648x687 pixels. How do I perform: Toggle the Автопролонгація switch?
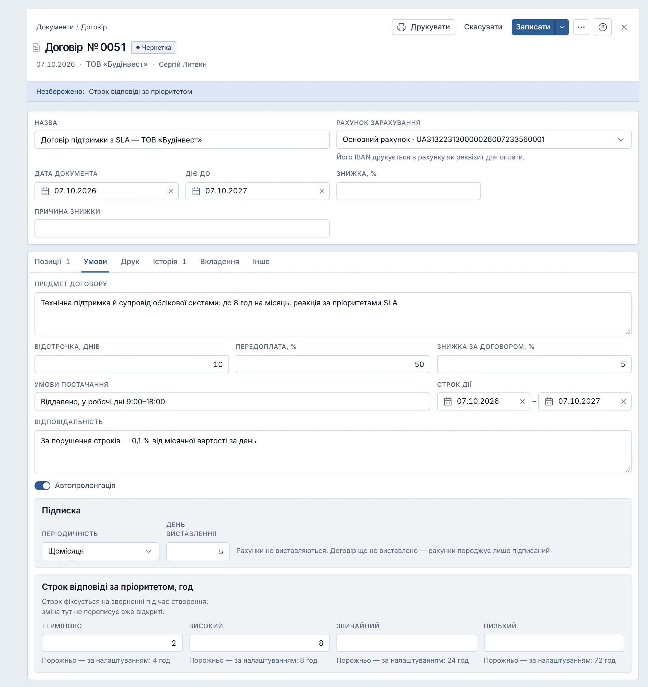pyautogui.click(x=42, y=485)
